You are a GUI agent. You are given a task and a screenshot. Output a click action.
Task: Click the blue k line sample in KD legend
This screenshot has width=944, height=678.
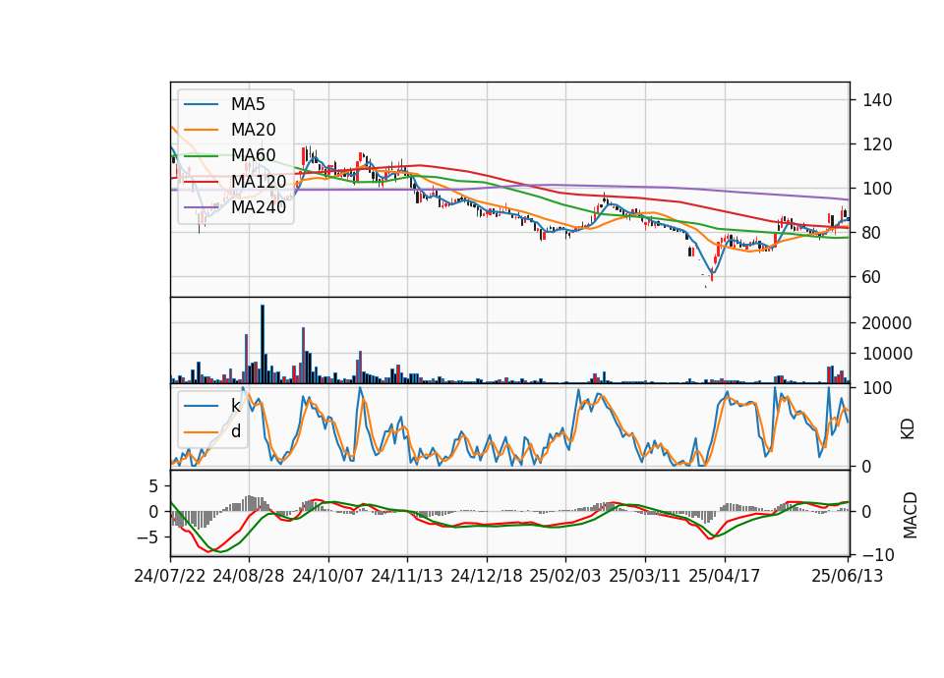pos(201,406)
